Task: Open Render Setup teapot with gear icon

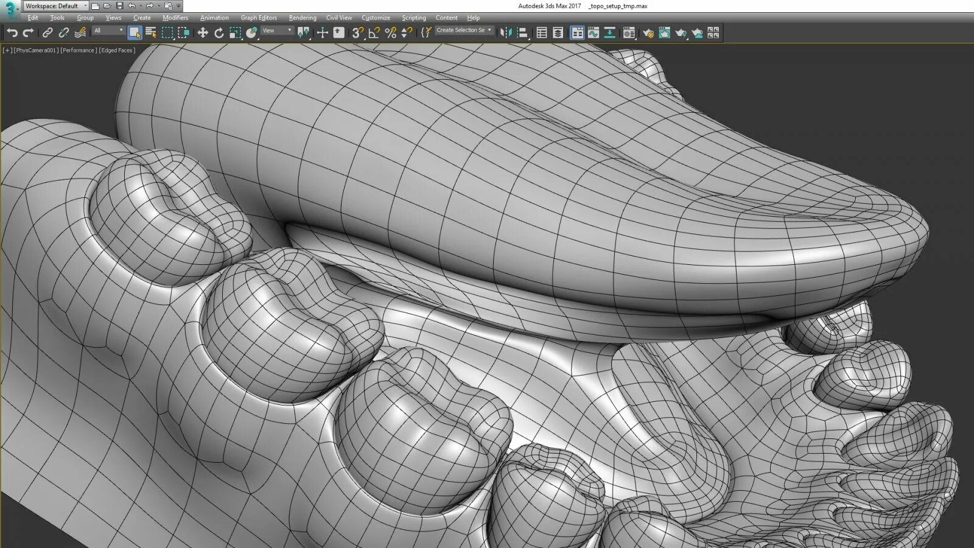Action: coord(648,33)
